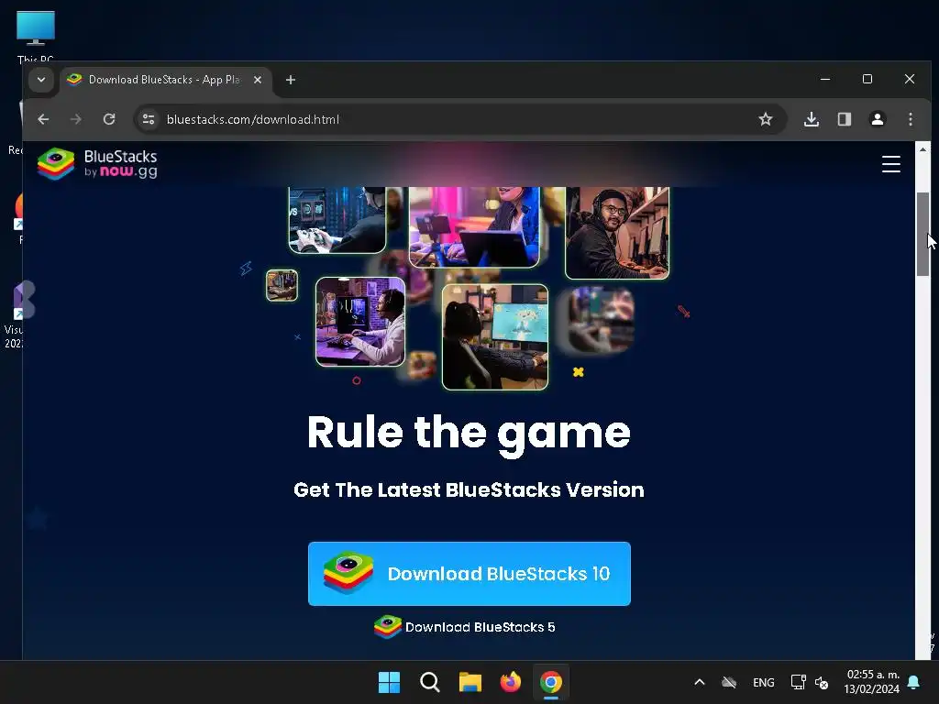The image size is (939, 704).
Task: Click the Chrome forward arrow
Action: click(x=75, y=119)
